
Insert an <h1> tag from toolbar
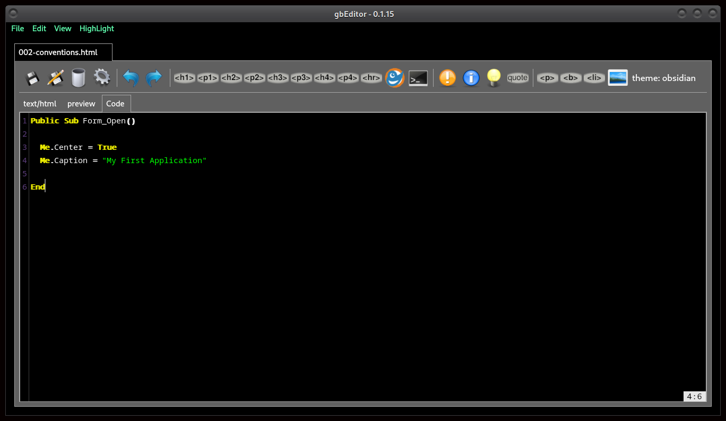tap(184, 78)
